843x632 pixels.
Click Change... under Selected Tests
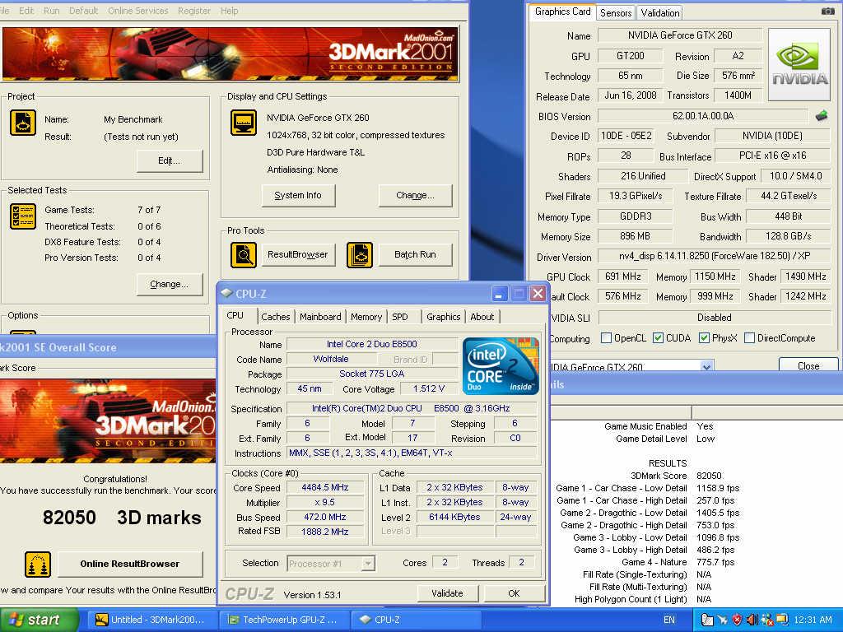(x=170, y=284)
